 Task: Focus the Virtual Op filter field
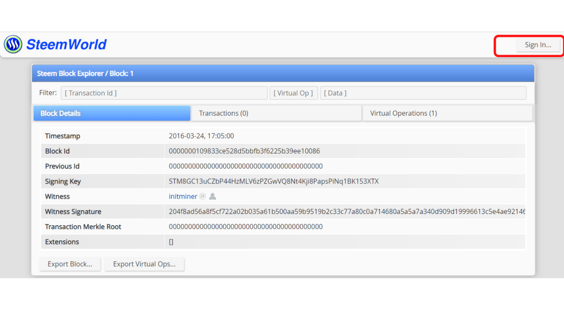pyautogui.click(x=293, y=93)
